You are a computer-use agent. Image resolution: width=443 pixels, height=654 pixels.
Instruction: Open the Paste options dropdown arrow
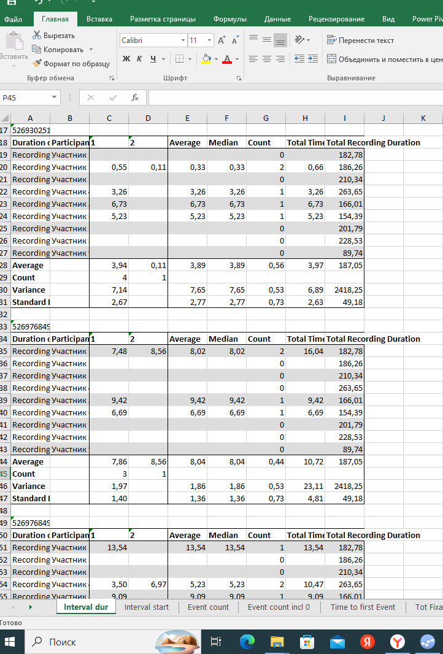click(13, 66)
